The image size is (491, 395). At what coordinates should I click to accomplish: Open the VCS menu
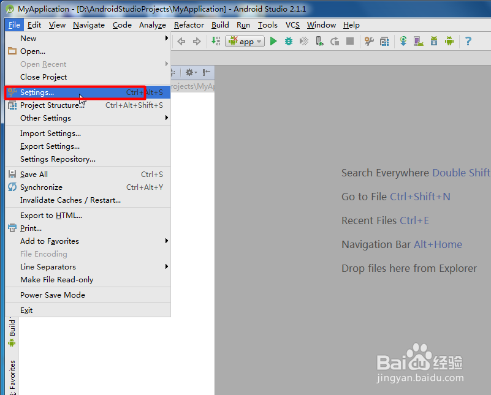coord(292,24)
